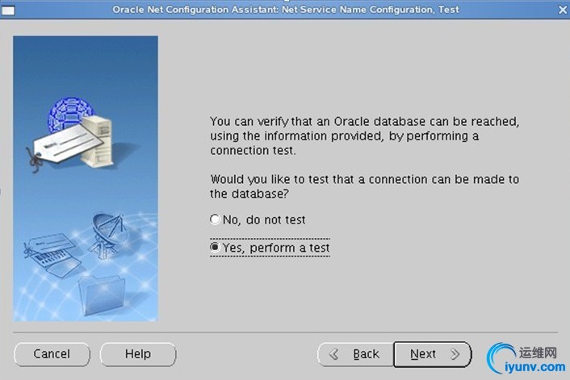The width and height of the screenshot is (570, 380).
Task: Click the iyunv.com watermark logo
Action: click(526, 355)
